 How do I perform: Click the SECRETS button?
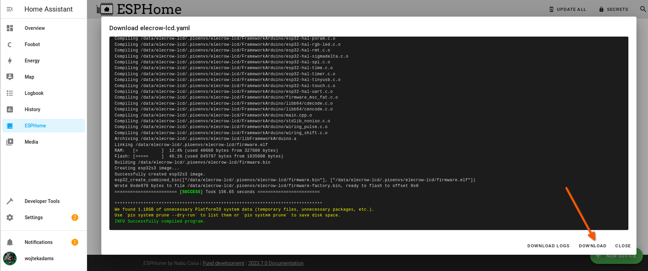click(x=614, y=9)
